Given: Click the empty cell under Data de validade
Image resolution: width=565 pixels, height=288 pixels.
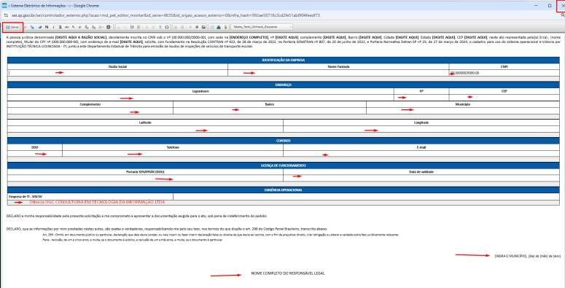Looking at the screenshot, I should [421, 178].
